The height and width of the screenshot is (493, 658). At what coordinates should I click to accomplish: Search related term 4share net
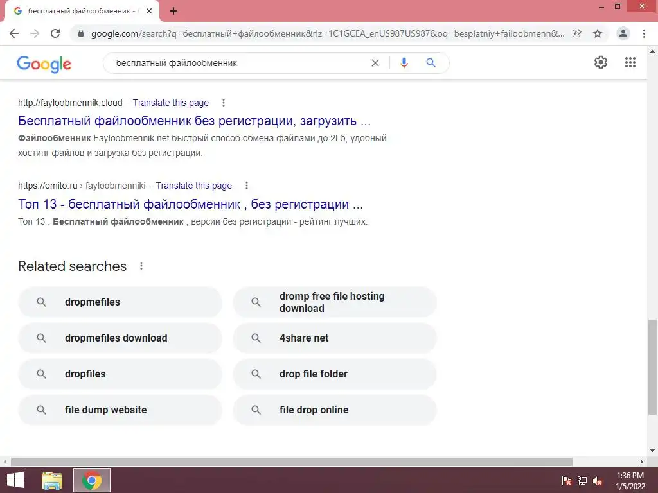point(335,338)
